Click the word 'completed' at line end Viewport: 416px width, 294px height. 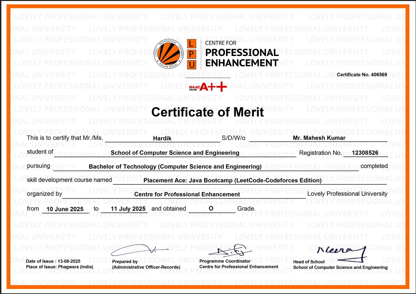(x=374, y=166)
